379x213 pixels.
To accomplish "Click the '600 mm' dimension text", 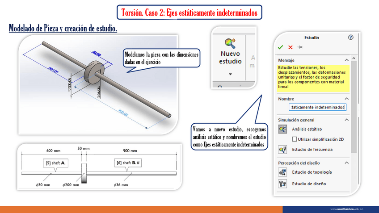I will tap(54, 150).
